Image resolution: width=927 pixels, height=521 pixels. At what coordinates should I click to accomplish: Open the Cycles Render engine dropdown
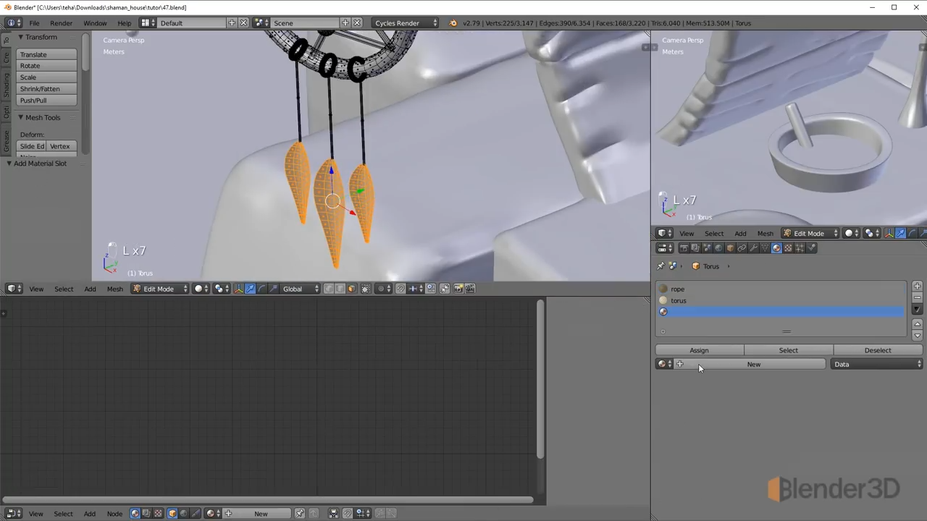click(x=406, y=23)
